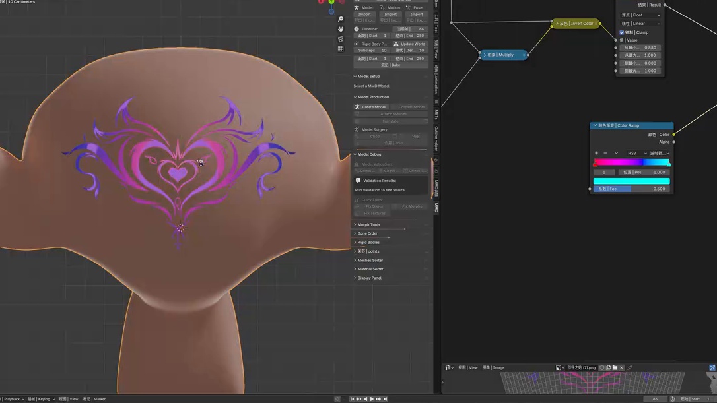
Task: Click the Create Model button
Action: coord(371,107)
